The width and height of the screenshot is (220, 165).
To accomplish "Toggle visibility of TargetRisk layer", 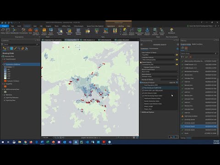I will tap(5, 84).
